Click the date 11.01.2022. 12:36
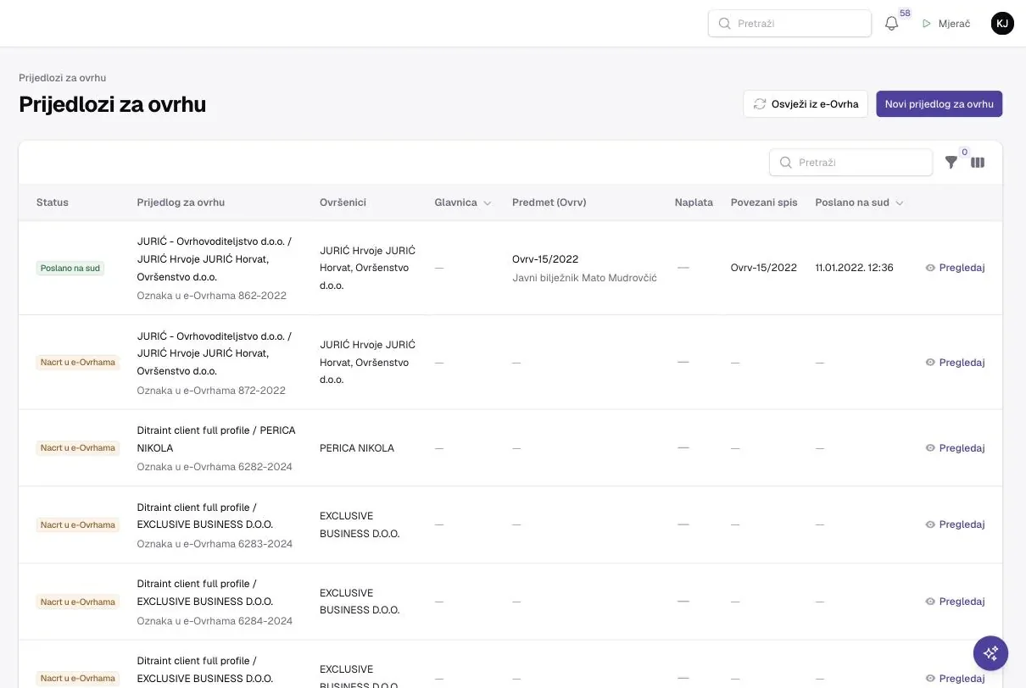 [854, 268]
